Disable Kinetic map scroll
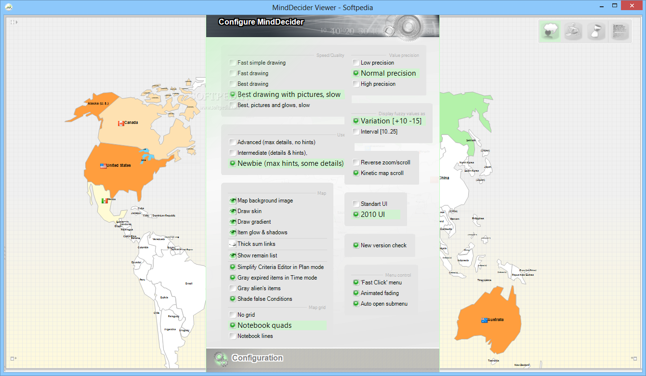 click(378, 173)
